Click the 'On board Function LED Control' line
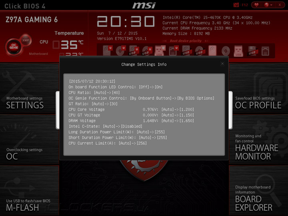 click(115, 87)
